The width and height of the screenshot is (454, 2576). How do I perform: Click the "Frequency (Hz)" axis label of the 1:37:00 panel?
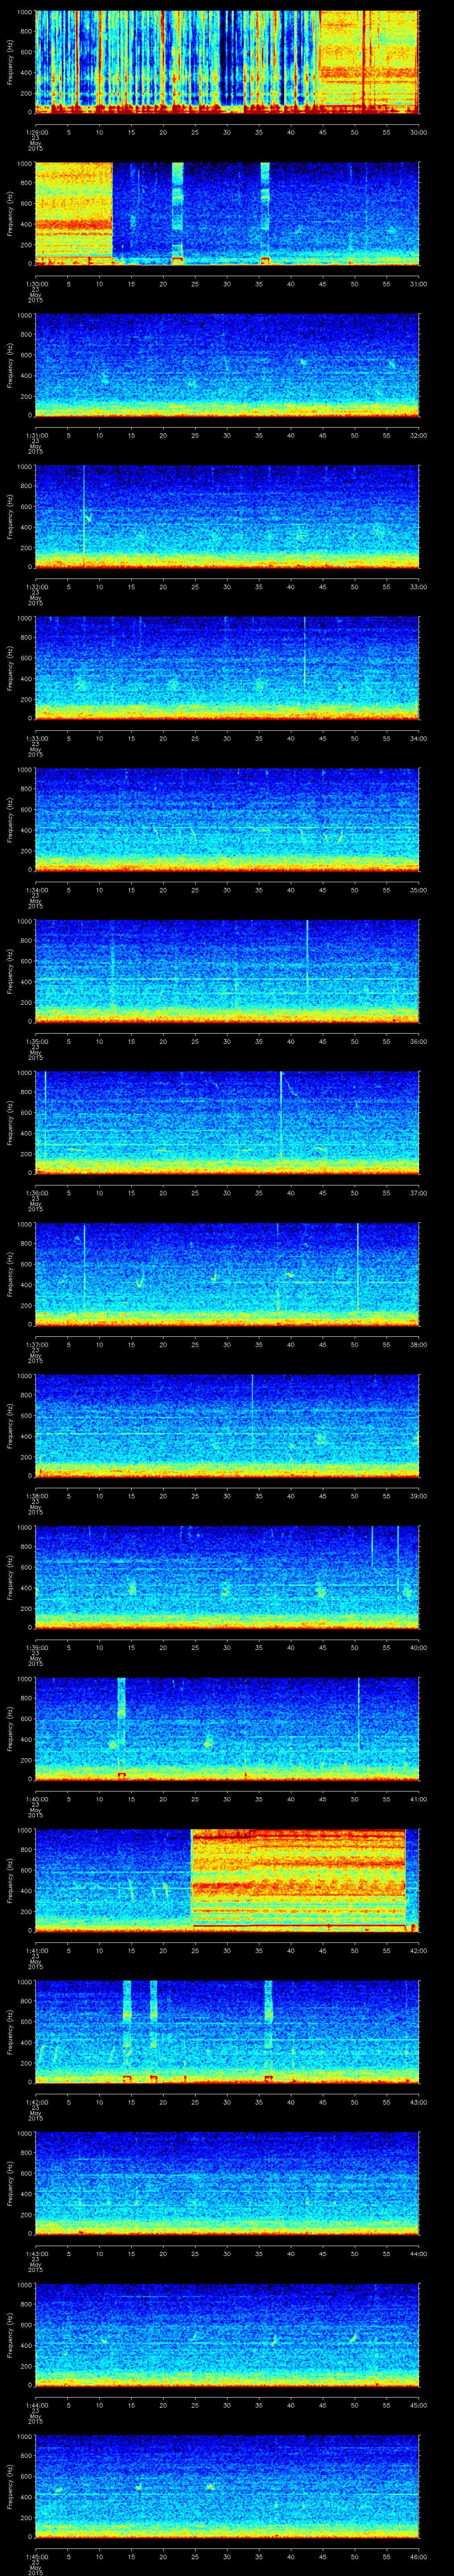point(10,1276)
